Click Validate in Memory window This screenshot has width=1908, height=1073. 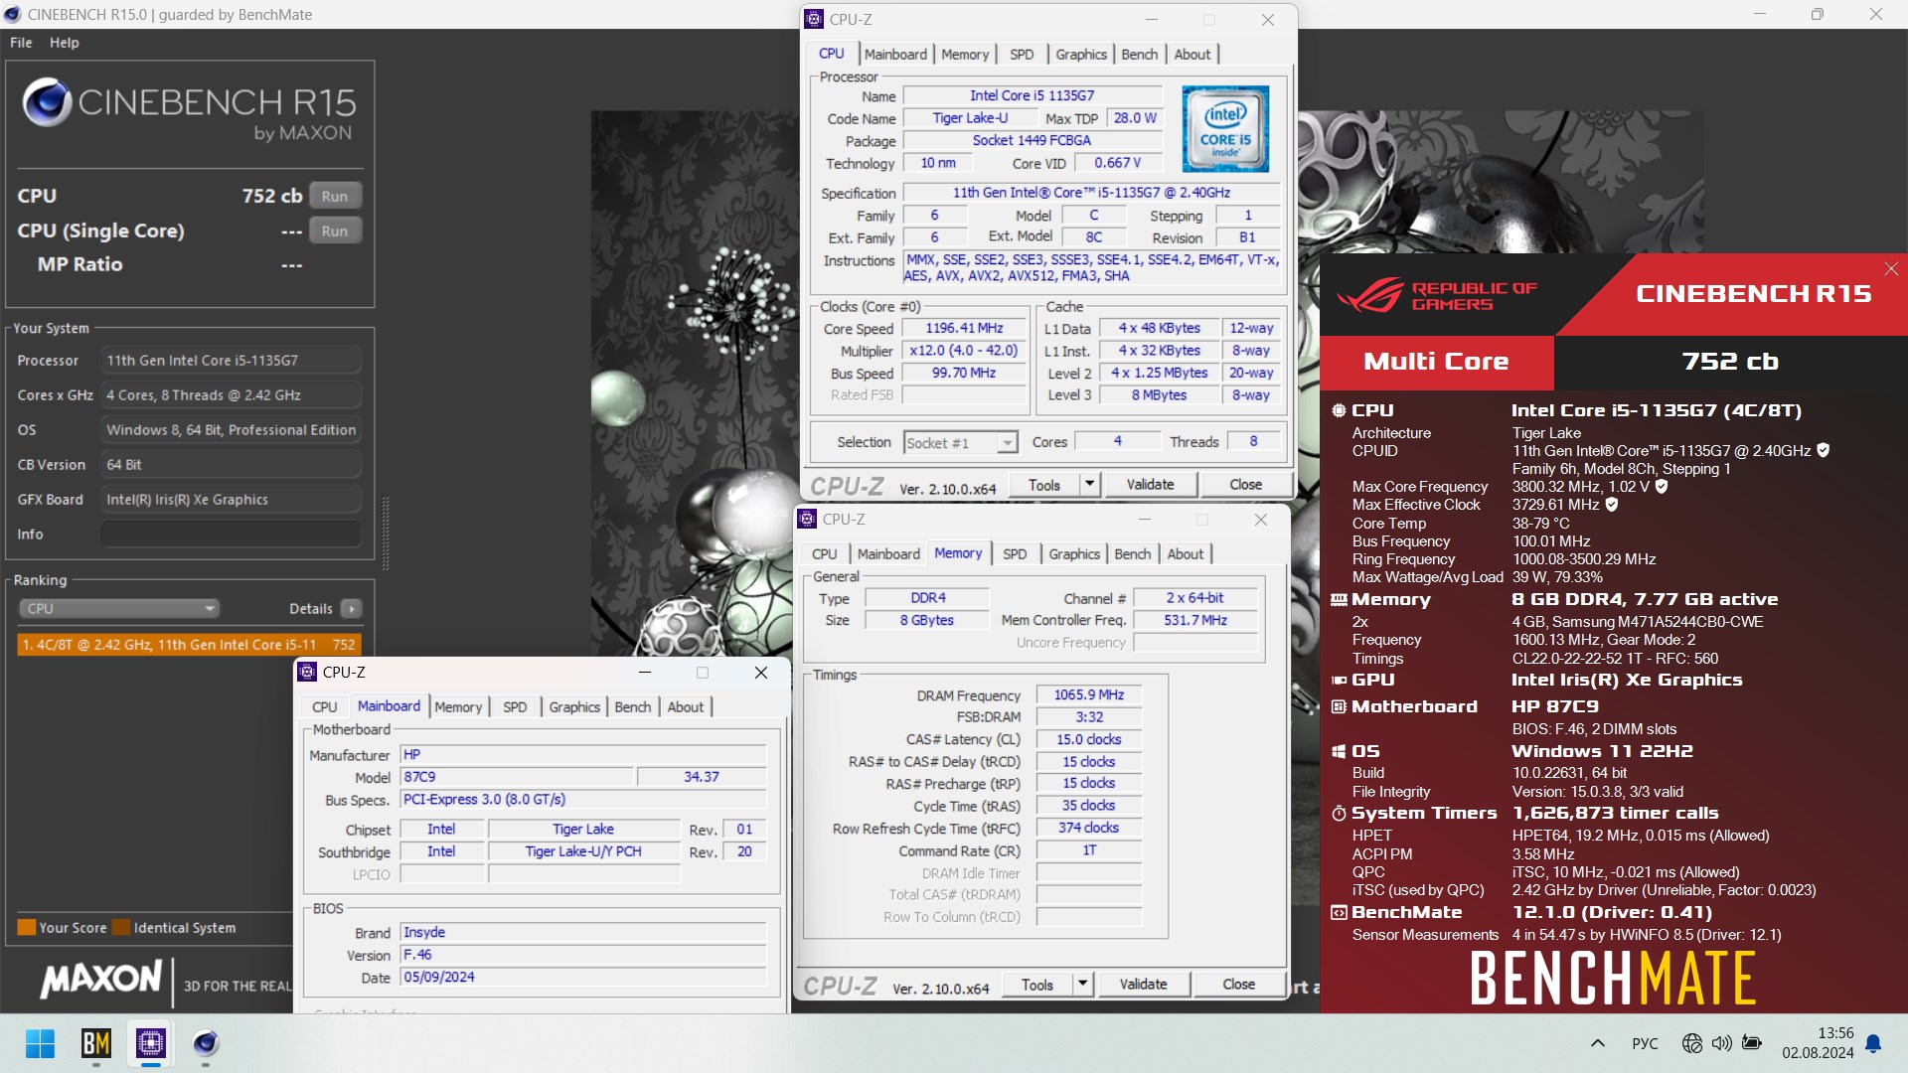coord(1143,985)
